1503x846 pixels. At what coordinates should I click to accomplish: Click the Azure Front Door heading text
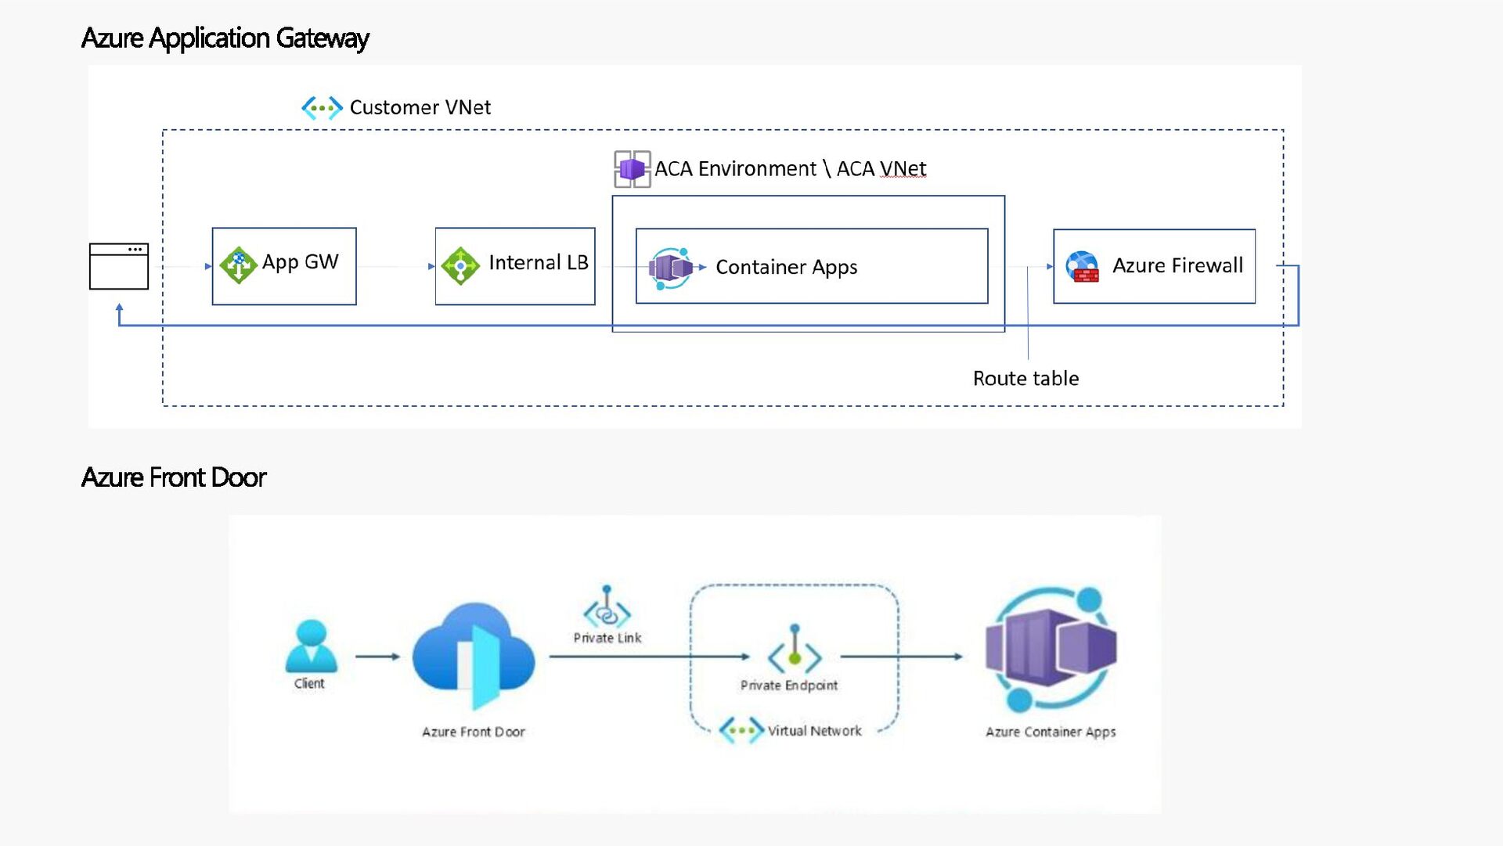[x=174, y=477]
